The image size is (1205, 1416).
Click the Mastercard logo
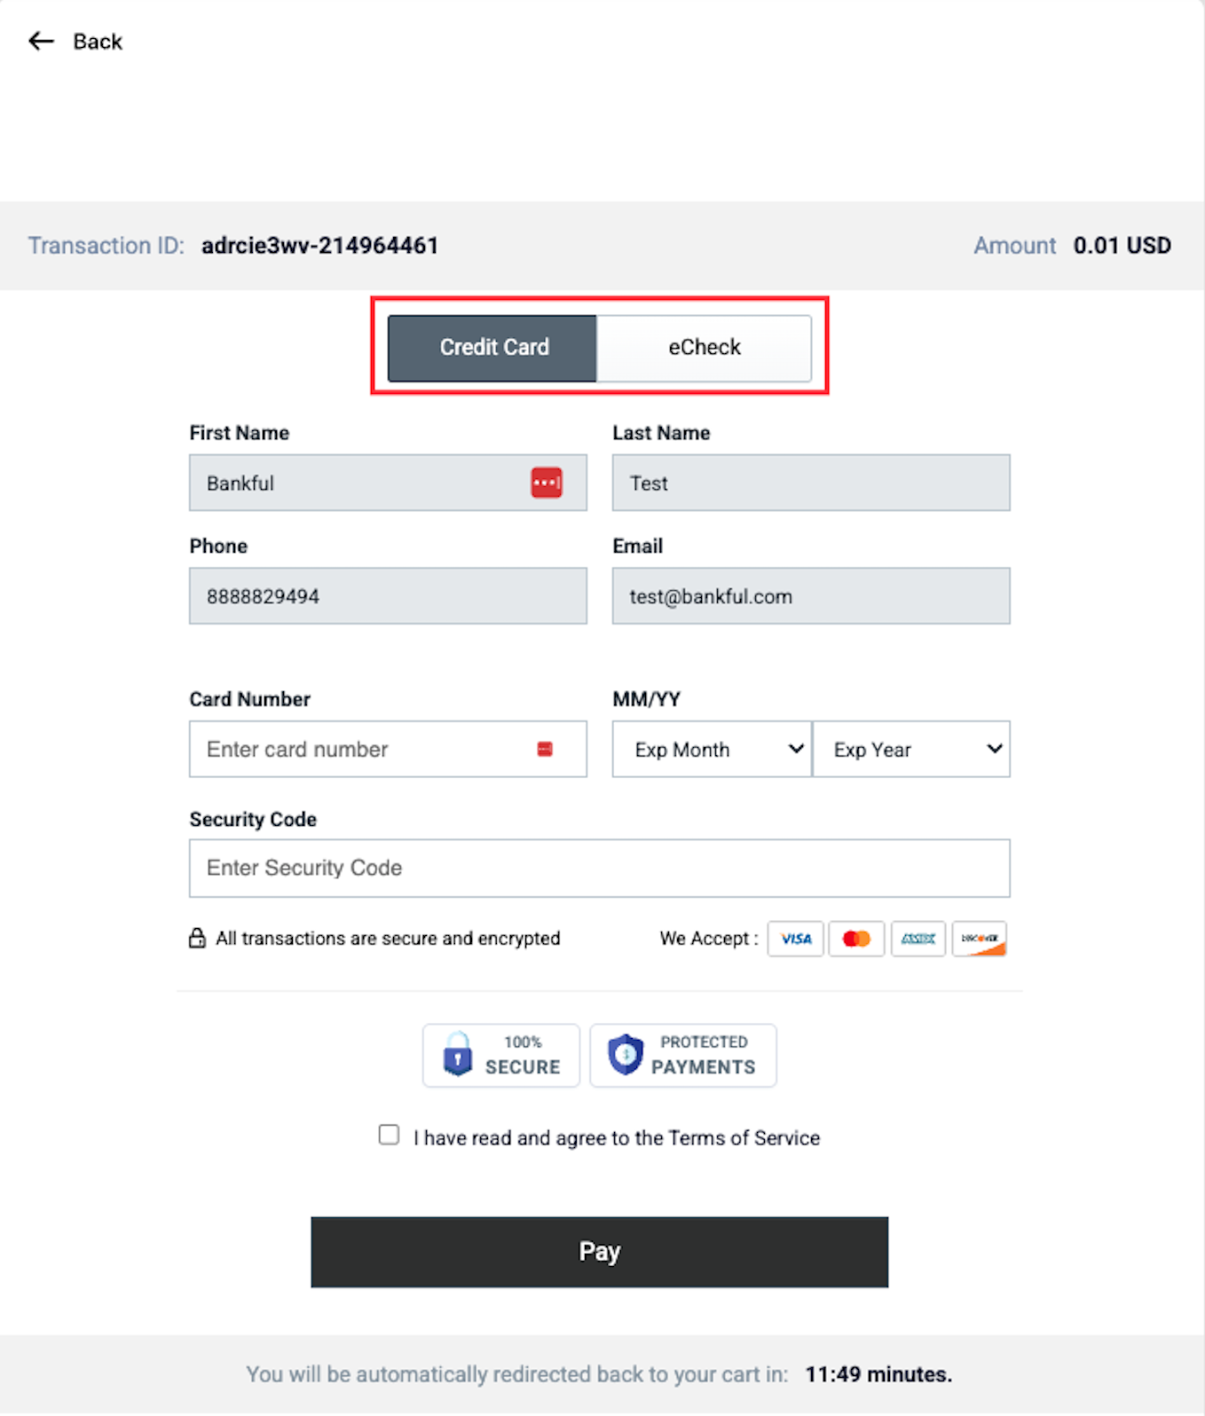point(856,939)
